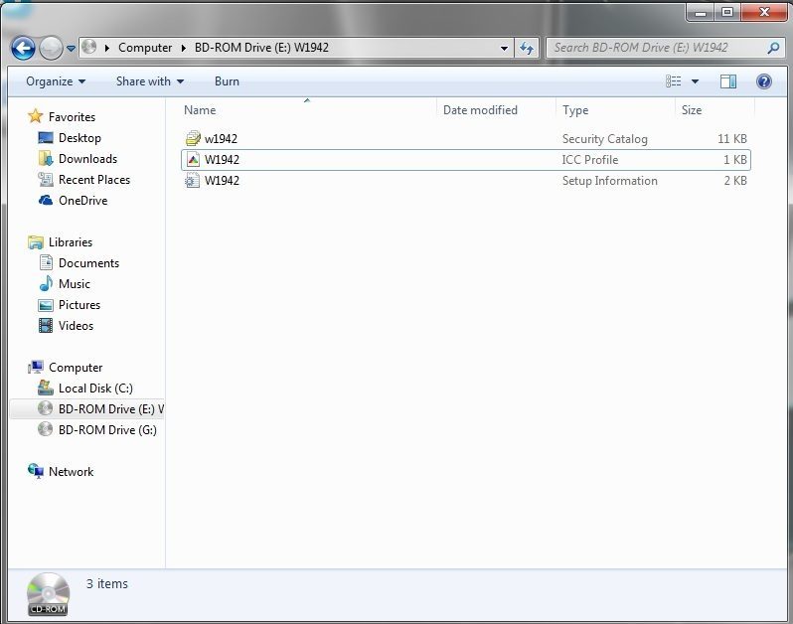Click BD-ROM Drive (E:) W1942 in address path
This screenshot has width=793, height=624.
pos(261,48)
